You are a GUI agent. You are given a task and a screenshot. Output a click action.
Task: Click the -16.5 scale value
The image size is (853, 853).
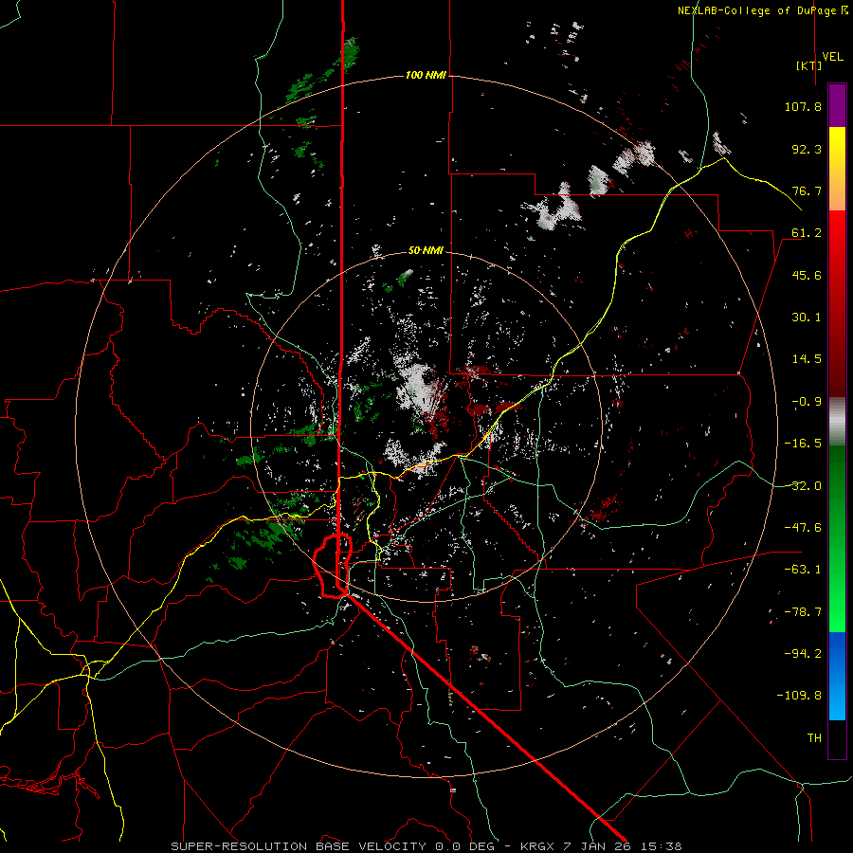803,444
